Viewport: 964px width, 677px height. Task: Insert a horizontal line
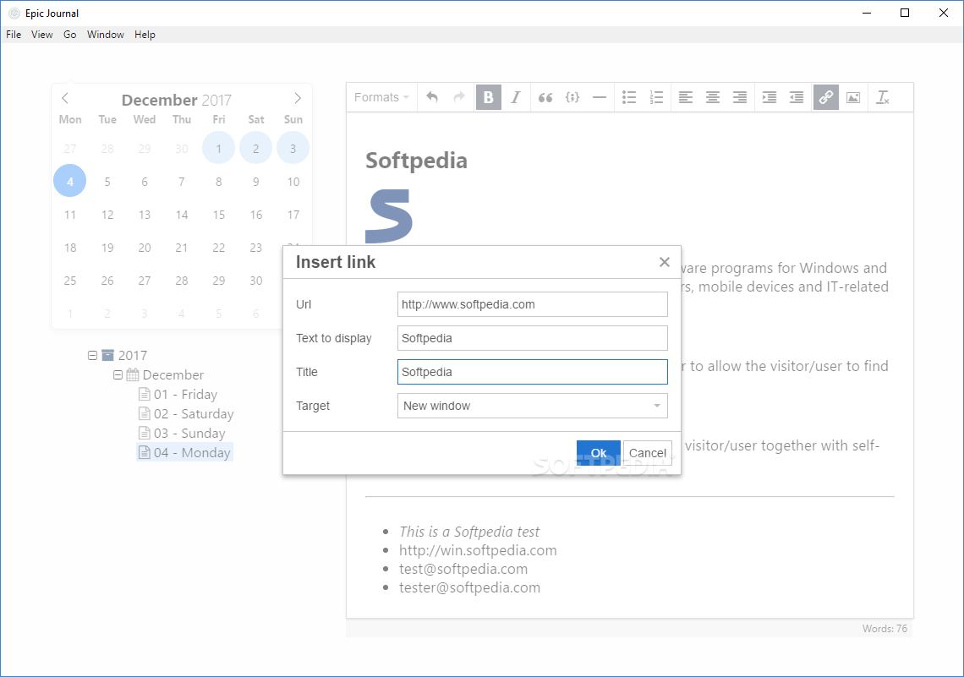[x=600, y=97]
